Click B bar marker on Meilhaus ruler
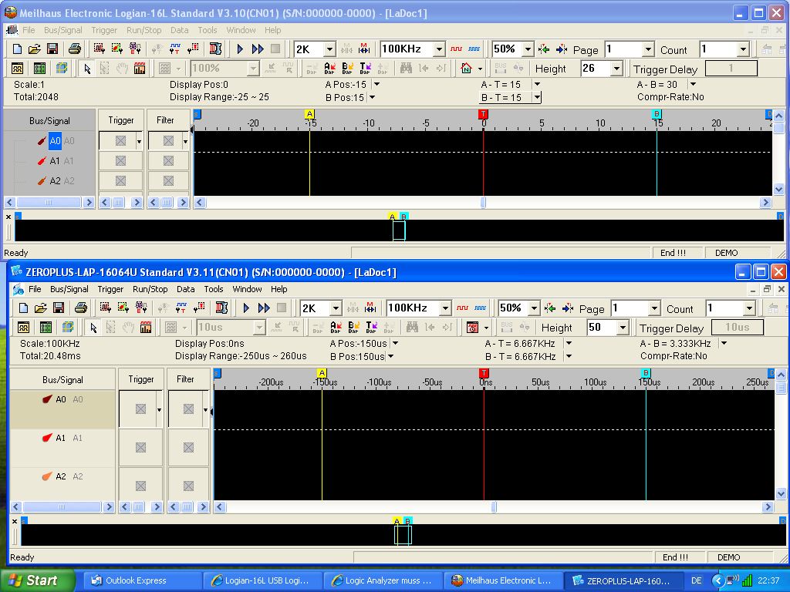The height and width of the screenshot is (592, 790). pos(657,114)
